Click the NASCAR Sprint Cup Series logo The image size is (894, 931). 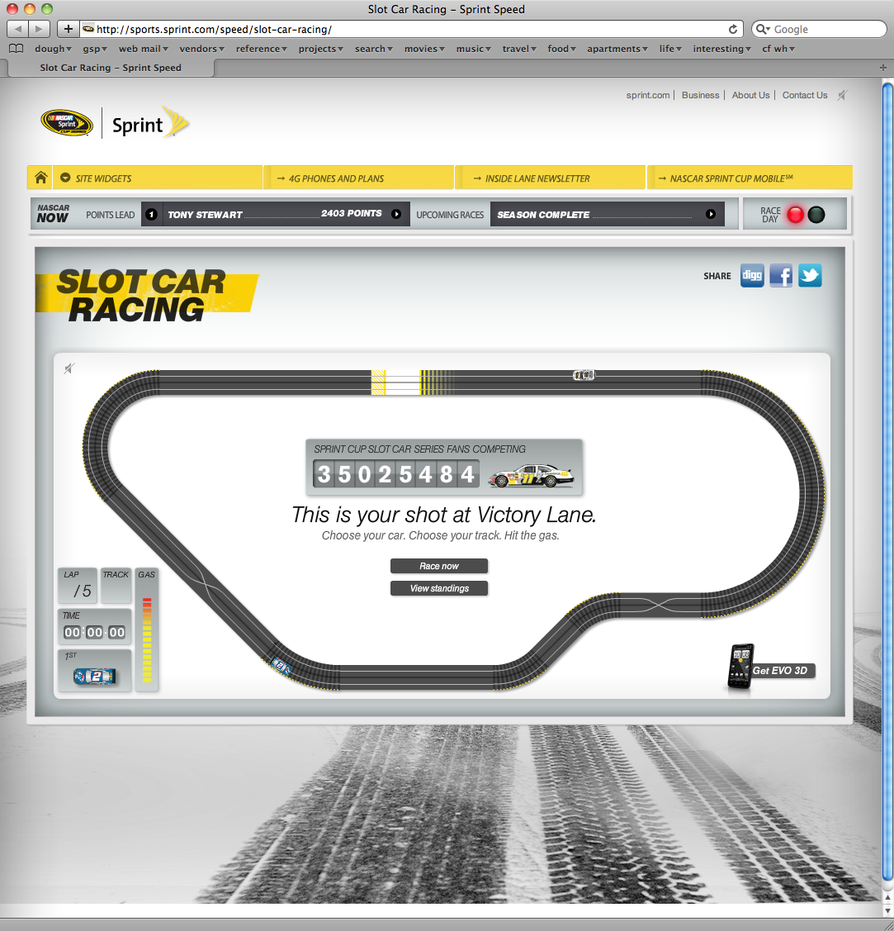[66, 123]
